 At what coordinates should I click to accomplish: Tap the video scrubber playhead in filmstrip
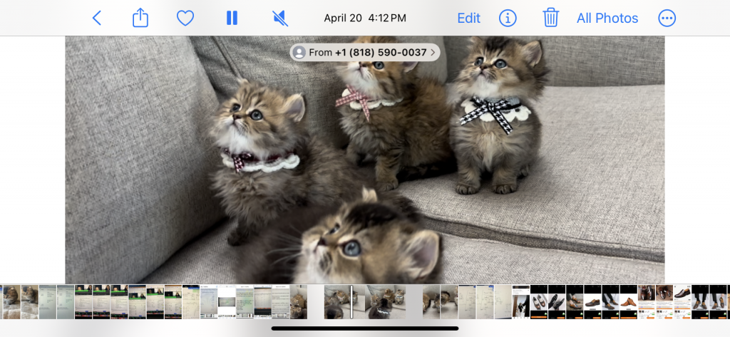click(351, 302)
